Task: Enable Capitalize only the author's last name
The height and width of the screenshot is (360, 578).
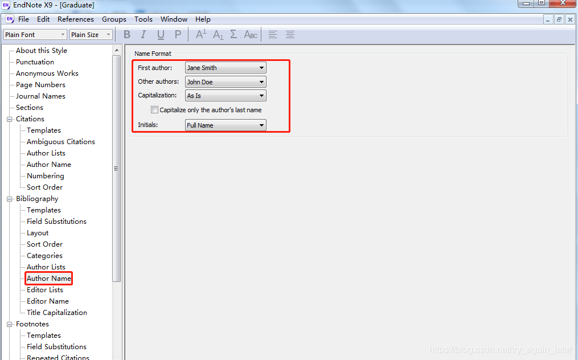Action: [154, 109]
